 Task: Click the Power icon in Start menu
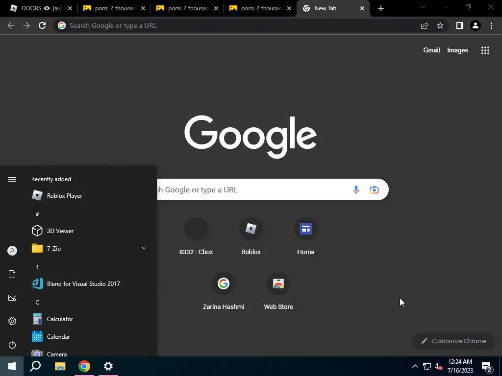pos(12,345)
